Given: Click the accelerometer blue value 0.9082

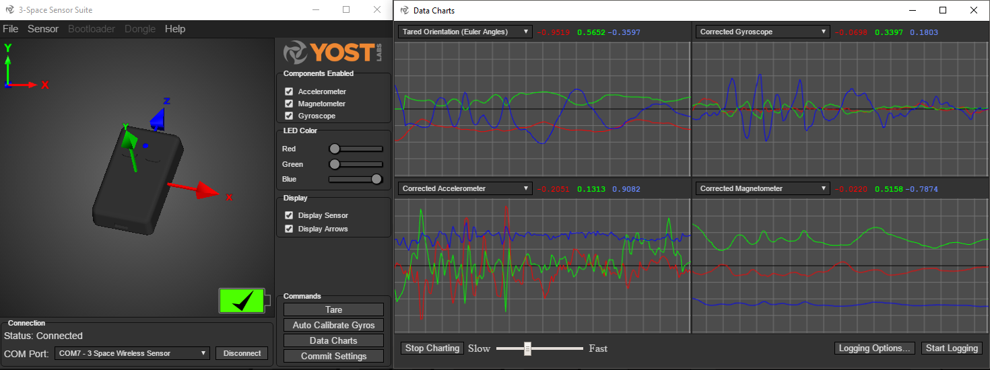Looking at the screenshot, I should [626, 189].
